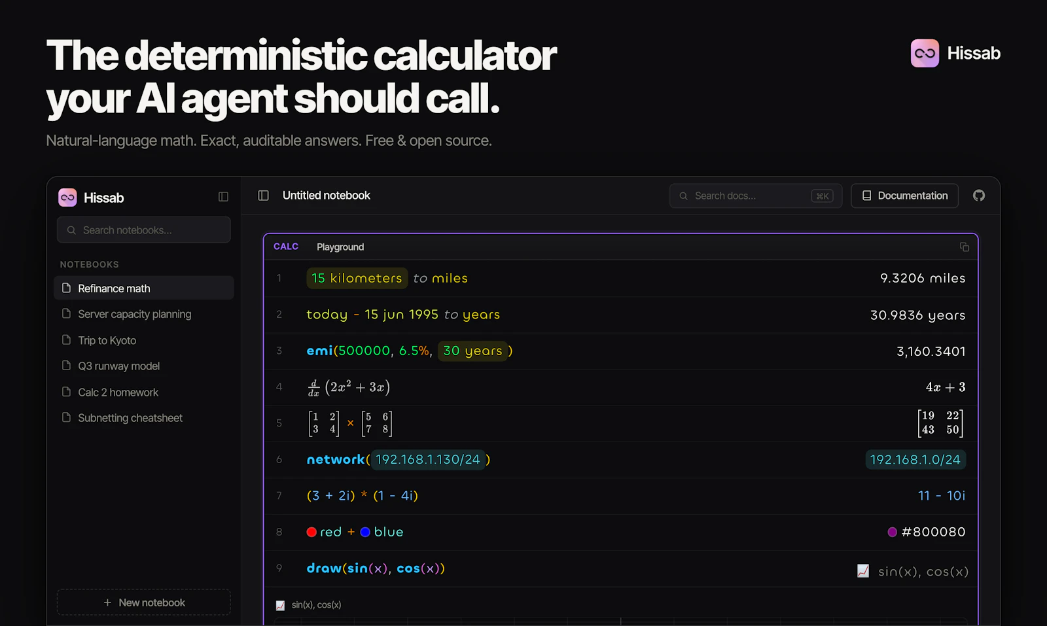The image size is (1047, 626).
Task: Create a New notebook
Action: click(144, 602)
